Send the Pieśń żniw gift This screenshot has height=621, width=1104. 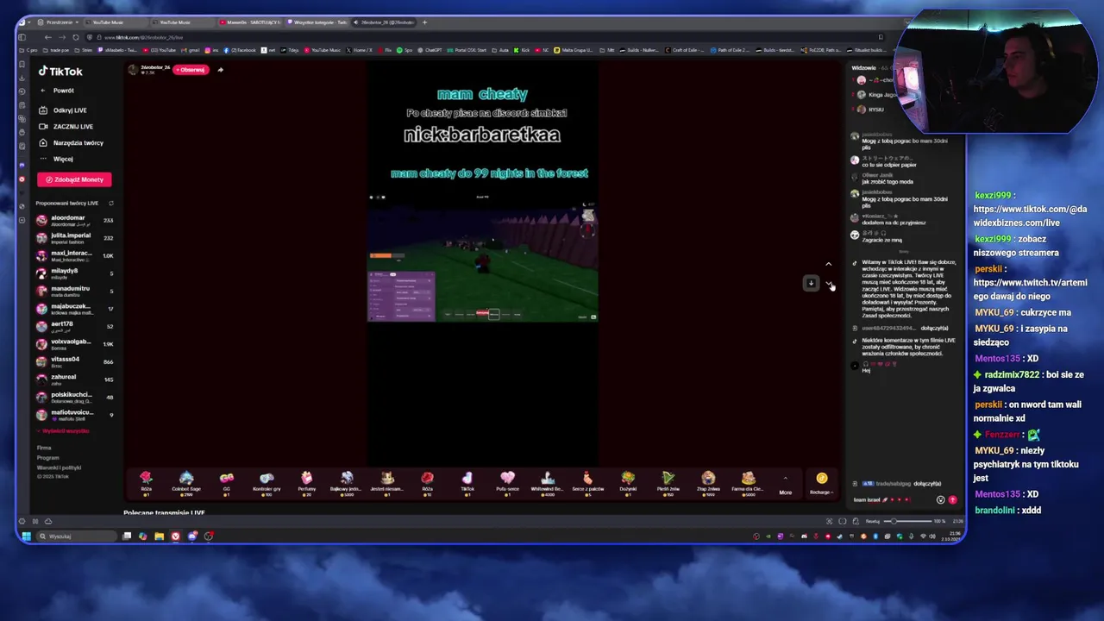pos(668,482)
